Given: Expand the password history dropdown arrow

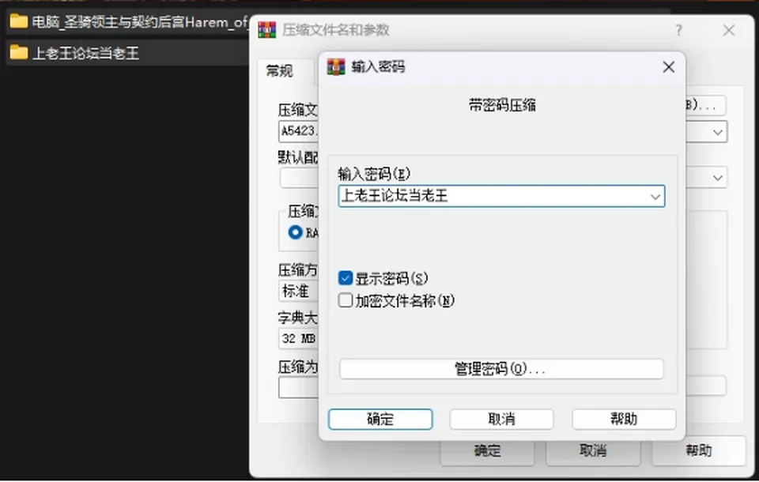Looking at the screenshot, I should pyautogui.click(x=655, y=197).
